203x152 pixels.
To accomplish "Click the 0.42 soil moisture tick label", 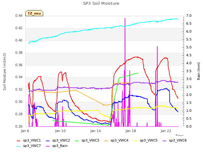I will click(19, 28).
